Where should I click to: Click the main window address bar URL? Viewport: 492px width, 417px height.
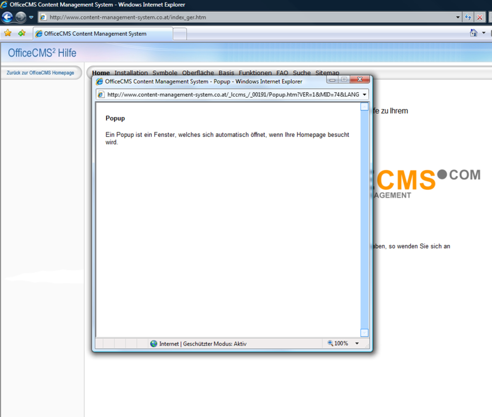(128, 17)
